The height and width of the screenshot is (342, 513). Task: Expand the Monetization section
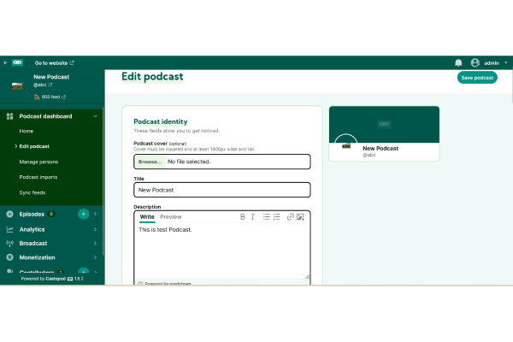(95, 257)
